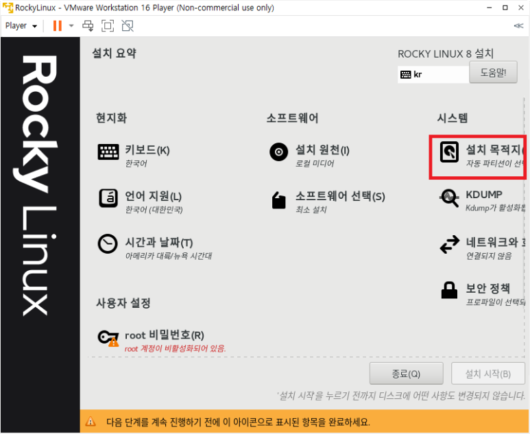
Task: Click the keyboard icon beside kr
Action: click(x=405, y=74)
